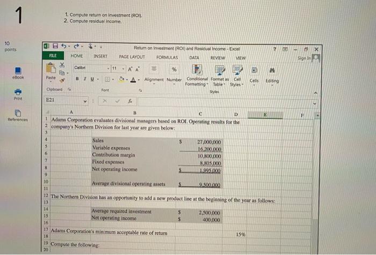Screen dimensions: 376x255
Task: Click the Fill Color bucket
Action: 121,79
